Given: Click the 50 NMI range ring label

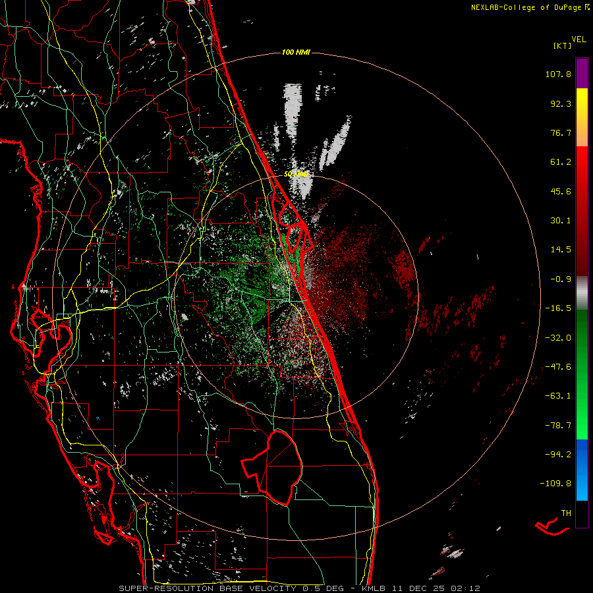Looking at the screenshot, I should 296,174.
